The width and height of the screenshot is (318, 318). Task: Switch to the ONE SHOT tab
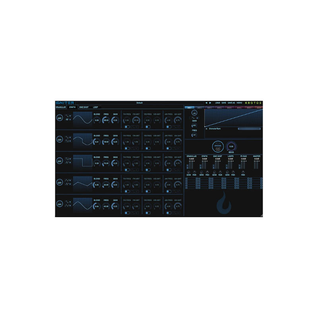tap(84, 107)
